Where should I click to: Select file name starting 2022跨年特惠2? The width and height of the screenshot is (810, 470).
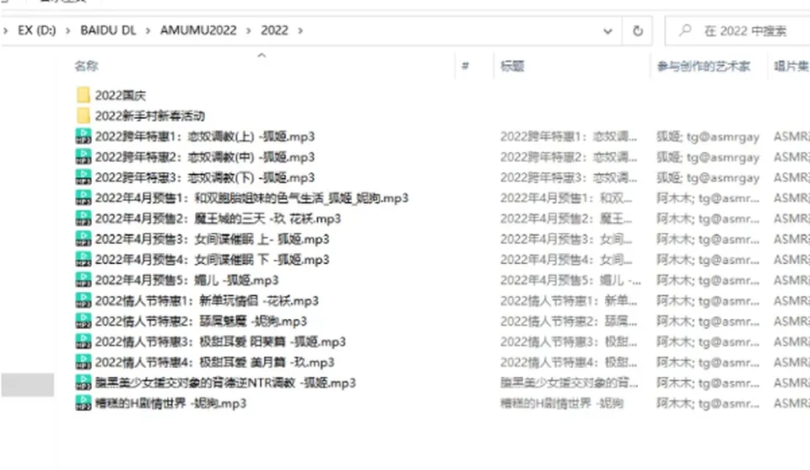point(205,157)
